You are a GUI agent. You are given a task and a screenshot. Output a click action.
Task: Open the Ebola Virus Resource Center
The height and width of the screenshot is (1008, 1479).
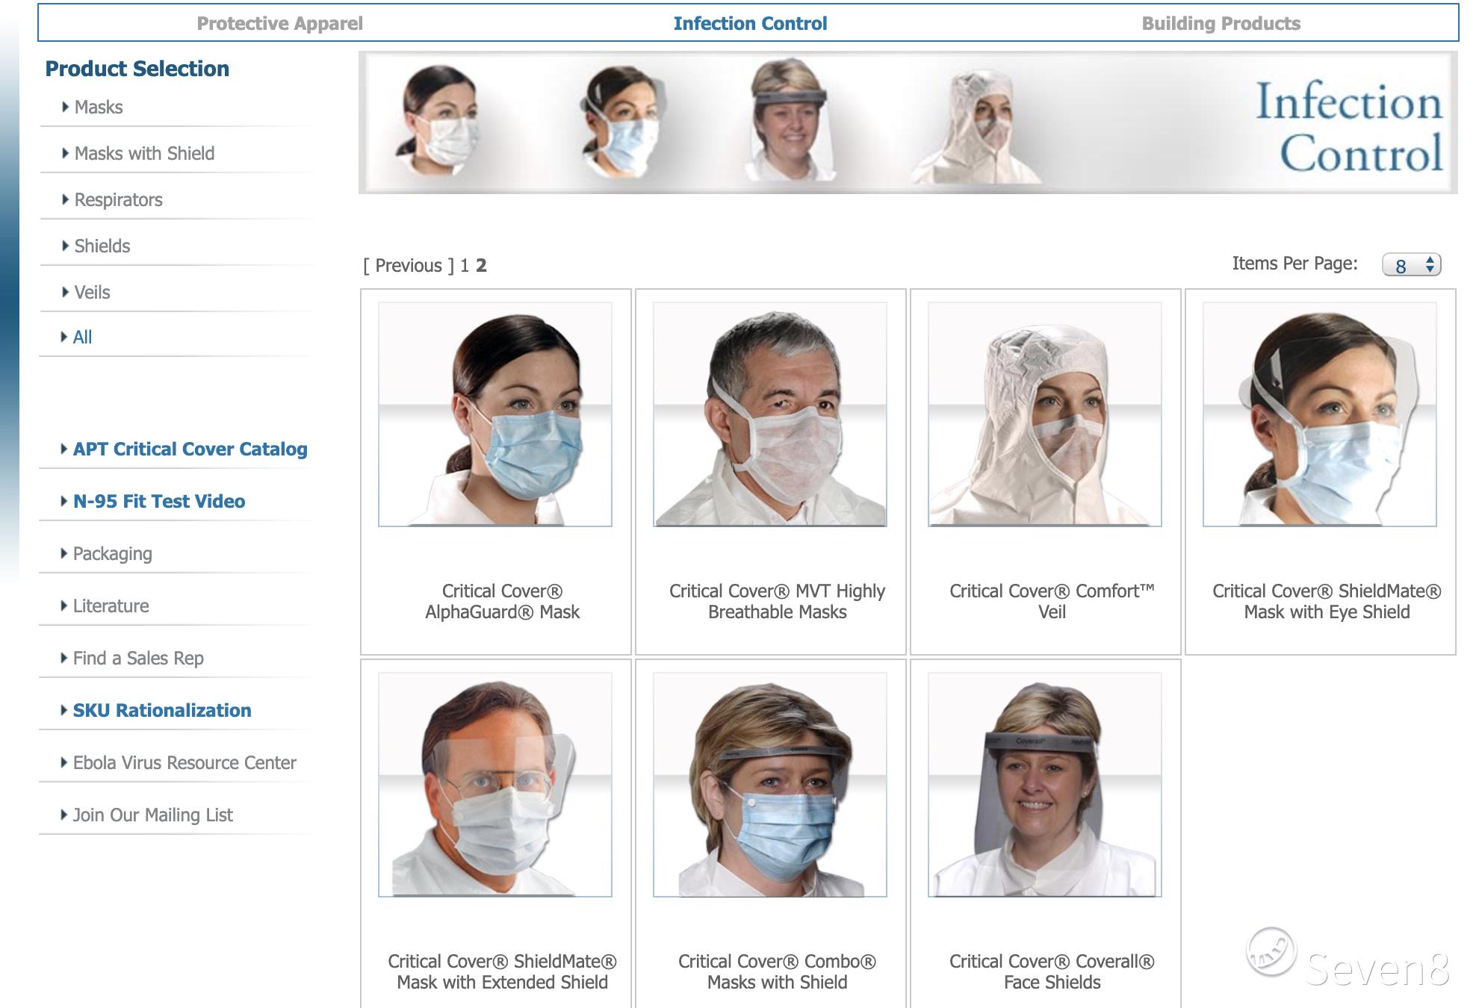coord(184,762)
